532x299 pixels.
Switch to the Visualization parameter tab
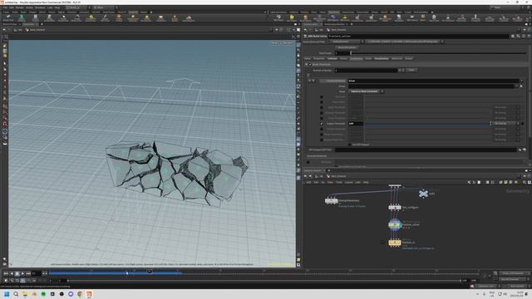pos(382,59)
